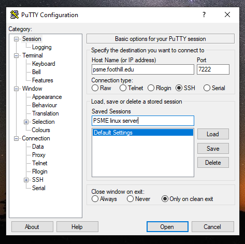Open the Appearance category
The width and height of the screenshot is (245, 244).
pos(47,97)
